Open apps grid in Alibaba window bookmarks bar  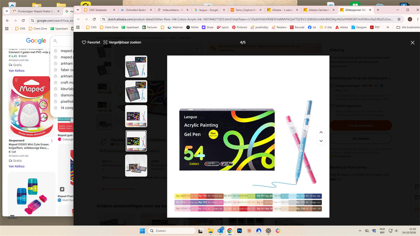78,27
